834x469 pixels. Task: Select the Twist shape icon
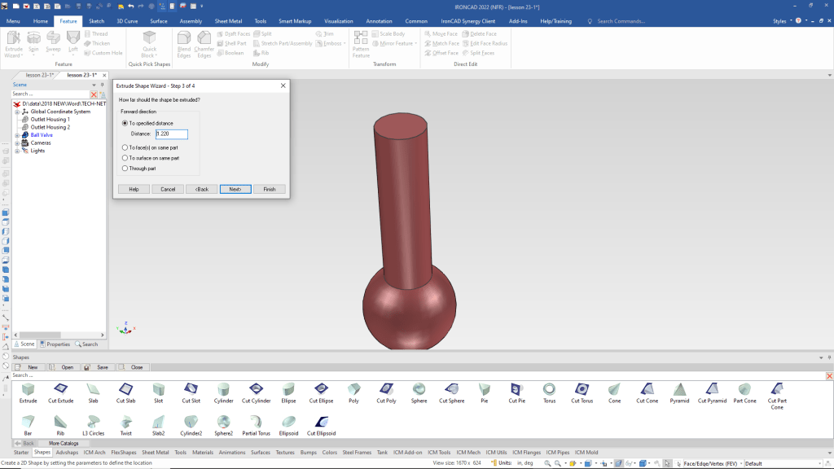coord(125,422)
